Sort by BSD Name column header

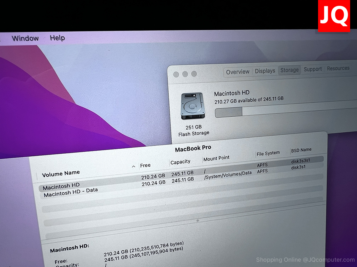(x=301, y=150)
